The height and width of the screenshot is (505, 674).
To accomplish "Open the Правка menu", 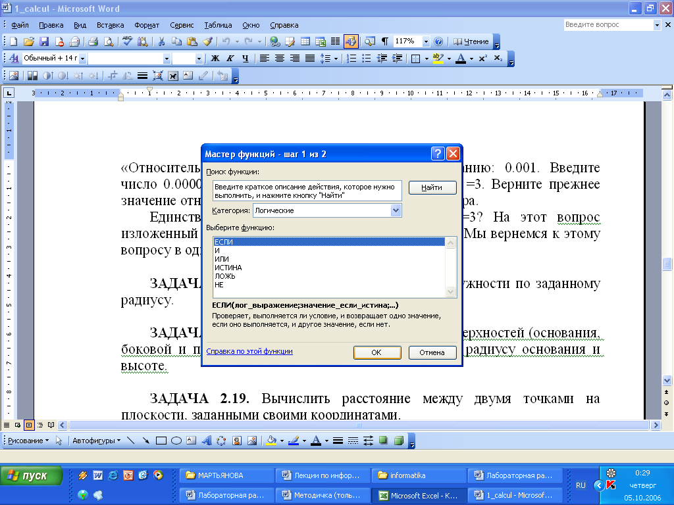I will pyautogui.click(x=51, y=25).
